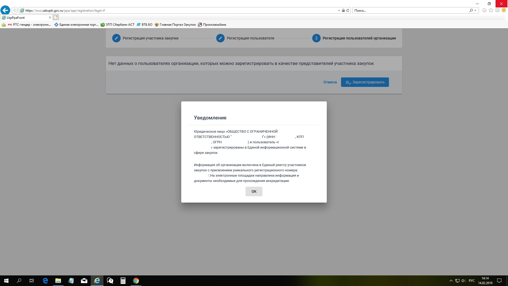The width and height of the screenshot is (508, 286).
Task: Open the Главная Портал Закупок bookmark
Action: [x=175, y=25]
